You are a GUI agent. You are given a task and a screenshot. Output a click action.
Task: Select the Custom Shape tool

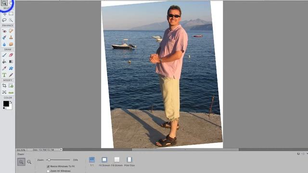[11, 68]
